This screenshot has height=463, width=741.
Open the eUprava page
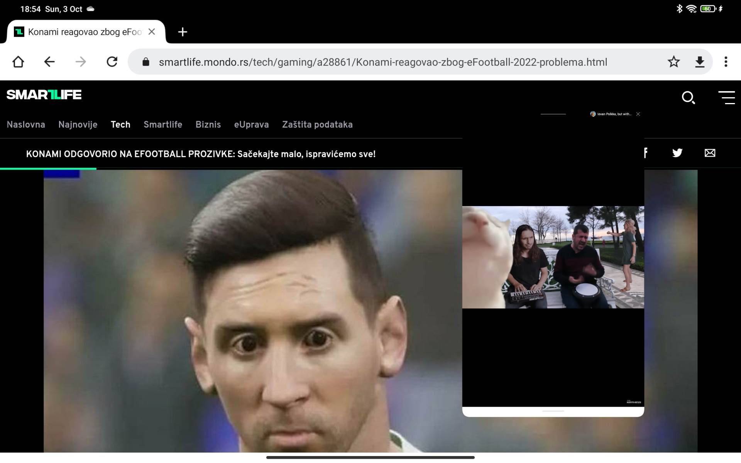point(251,125)
